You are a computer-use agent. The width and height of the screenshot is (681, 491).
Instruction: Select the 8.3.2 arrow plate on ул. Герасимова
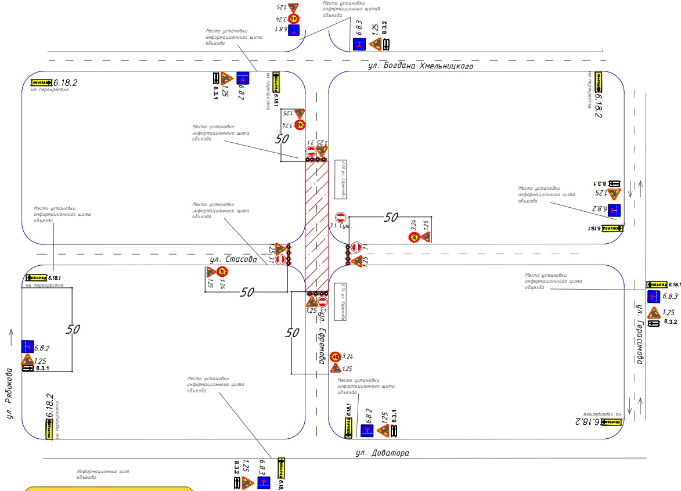tap(654, 323)
